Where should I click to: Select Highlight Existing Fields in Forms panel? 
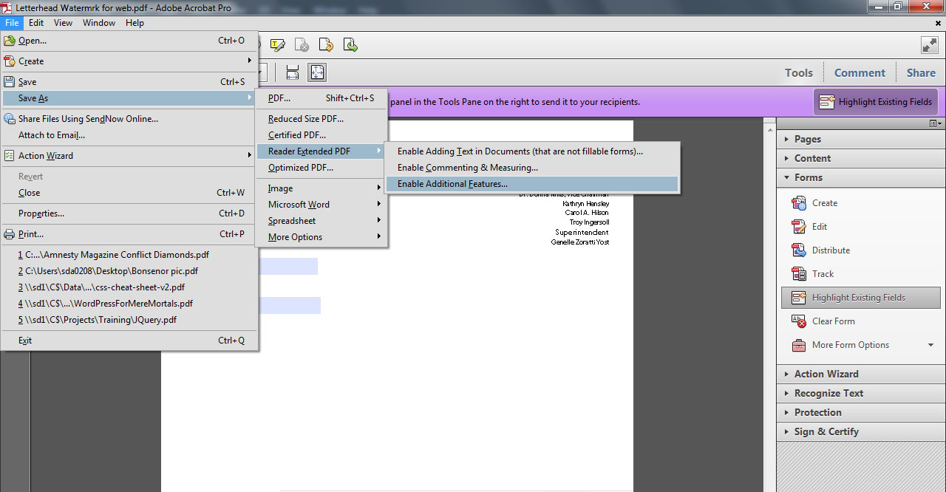(x=860, y=298)
